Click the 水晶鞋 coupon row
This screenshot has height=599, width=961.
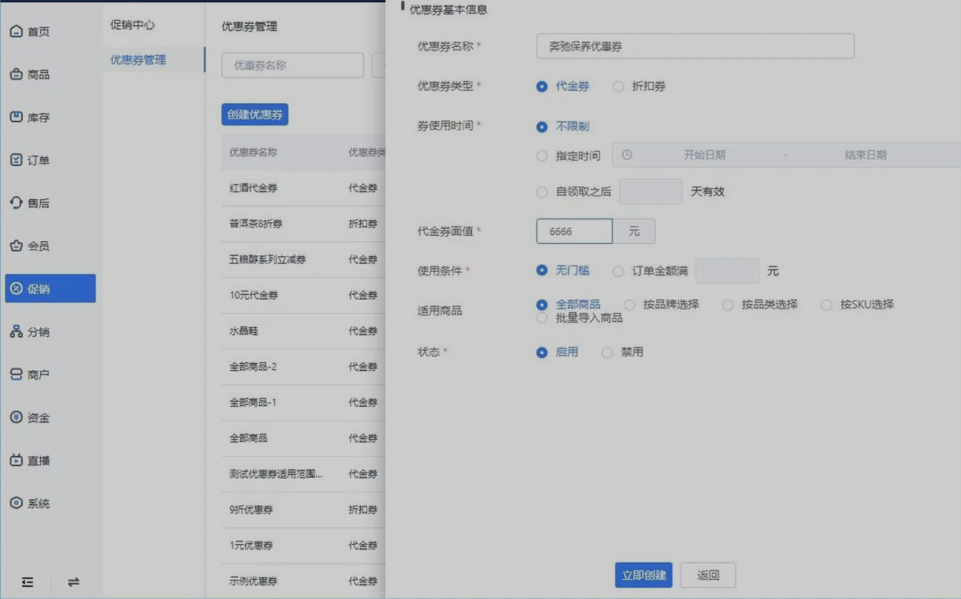[303, 331]
